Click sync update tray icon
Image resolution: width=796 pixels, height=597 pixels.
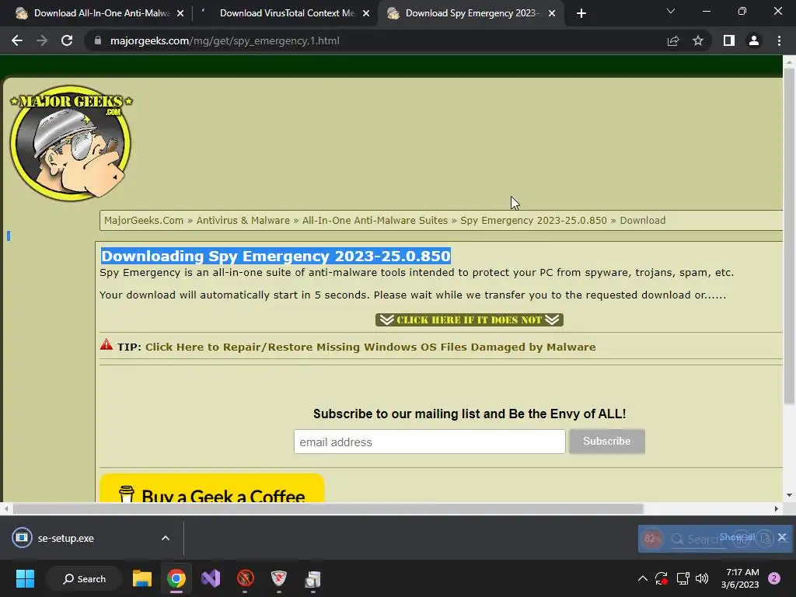coord(662,578)
